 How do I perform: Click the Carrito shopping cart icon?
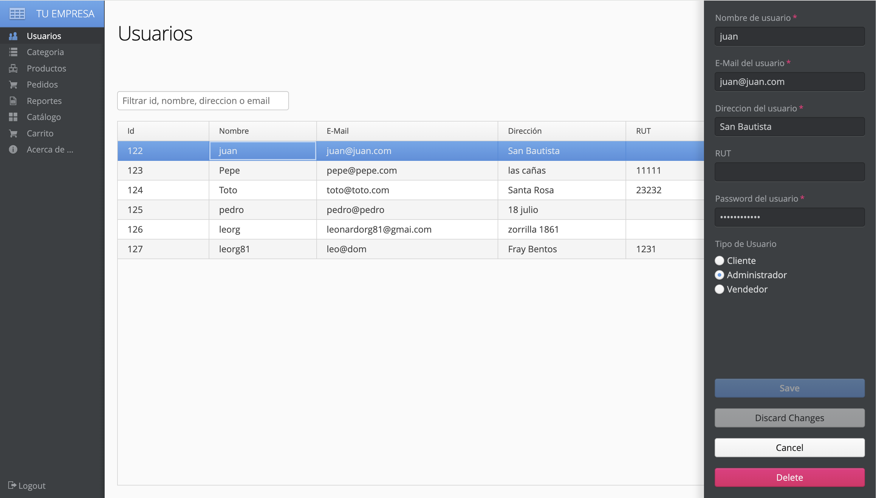tap(13, 133)
